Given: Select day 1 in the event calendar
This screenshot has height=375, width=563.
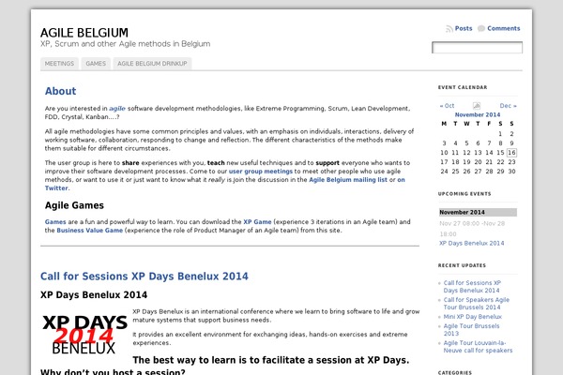Looking at the screenshot, I should point(500,133).
